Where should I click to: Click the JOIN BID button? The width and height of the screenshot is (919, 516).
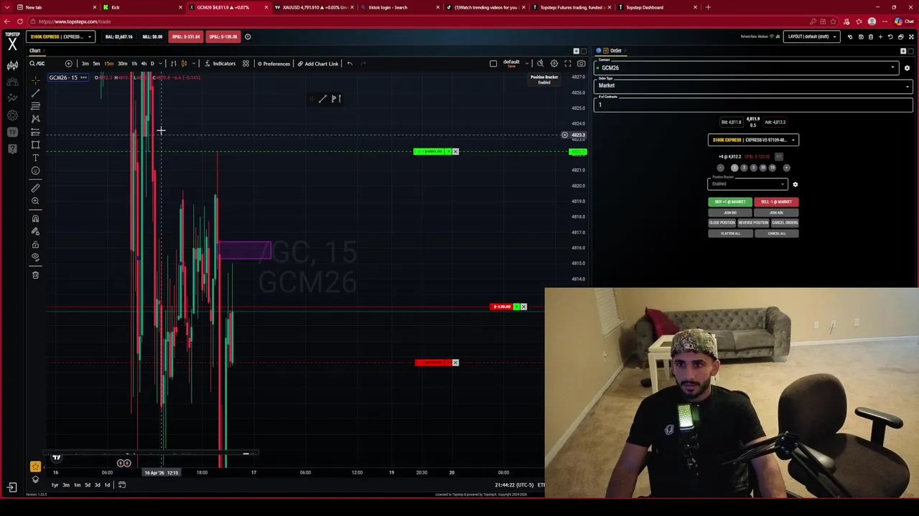click(730, 213)
